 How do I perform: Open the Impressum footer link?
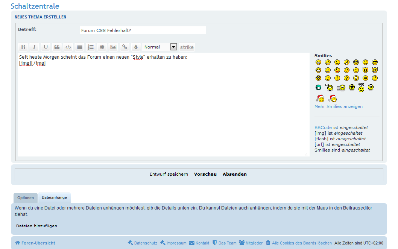[x=173, y=243]
